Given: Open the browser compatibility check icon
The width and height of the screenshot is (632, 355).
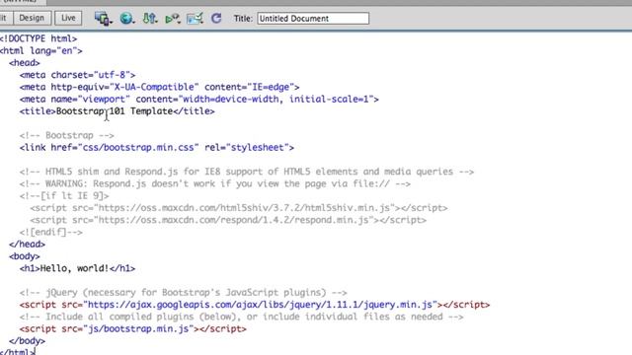Looking at the screenshot, I should click(x=195, y=19).
